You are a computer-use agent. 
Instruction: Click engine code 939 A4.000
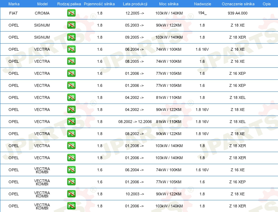(237, 13)
